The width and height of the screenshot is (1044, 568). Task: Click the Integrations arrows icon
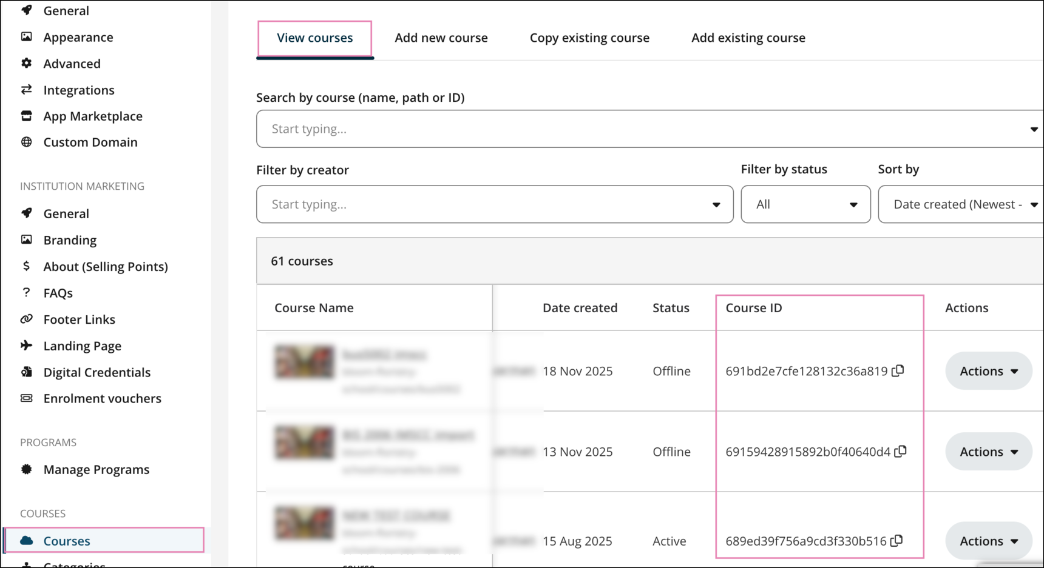click(x=27, y=90)
